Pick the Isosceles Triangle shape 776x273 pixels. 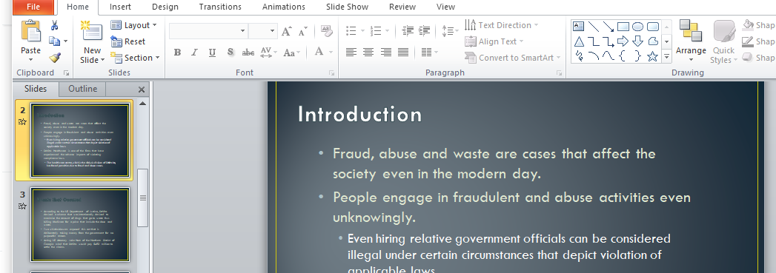pyautogui.click(x=578, y=41)
